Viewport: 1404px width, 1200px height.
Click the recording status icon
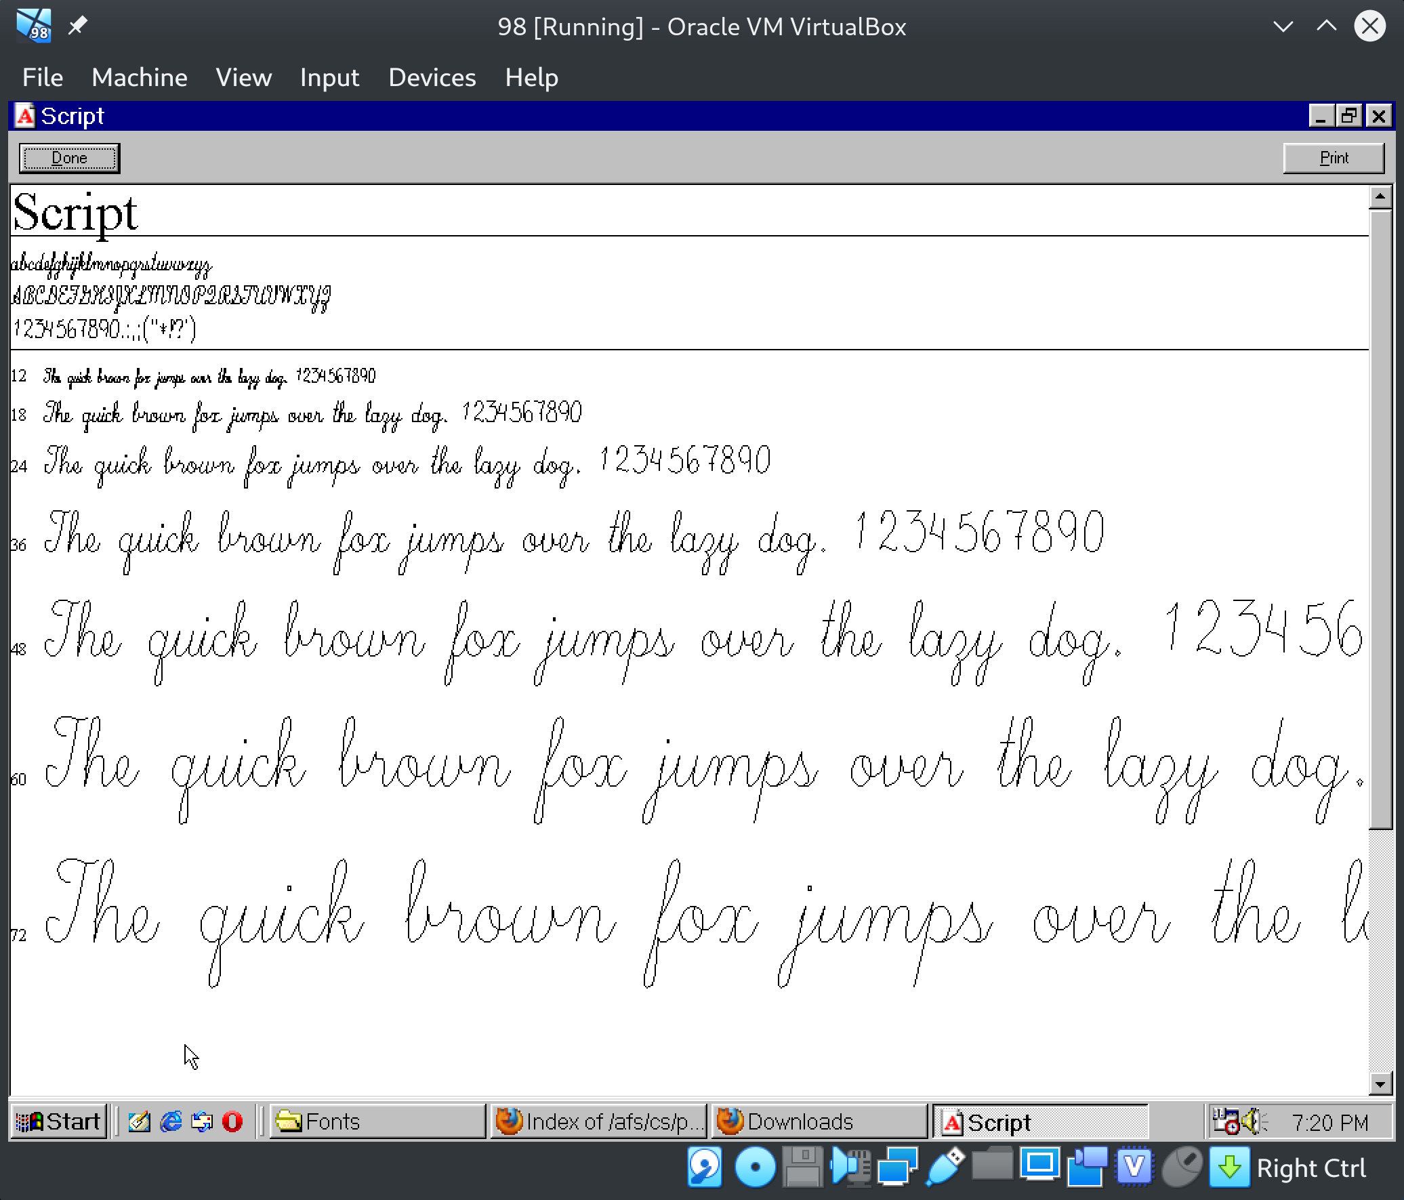1087,1167
